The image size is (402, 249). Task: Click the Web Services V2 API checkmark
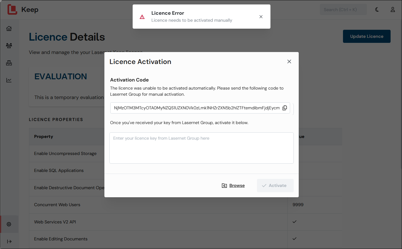(295, 222)
